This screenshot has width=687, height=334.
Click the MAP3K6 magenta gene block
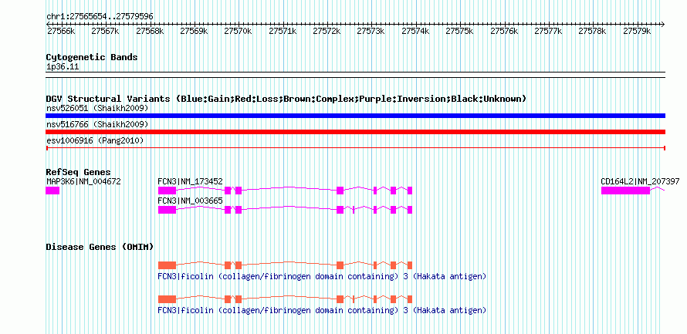(x=52, y=191)
